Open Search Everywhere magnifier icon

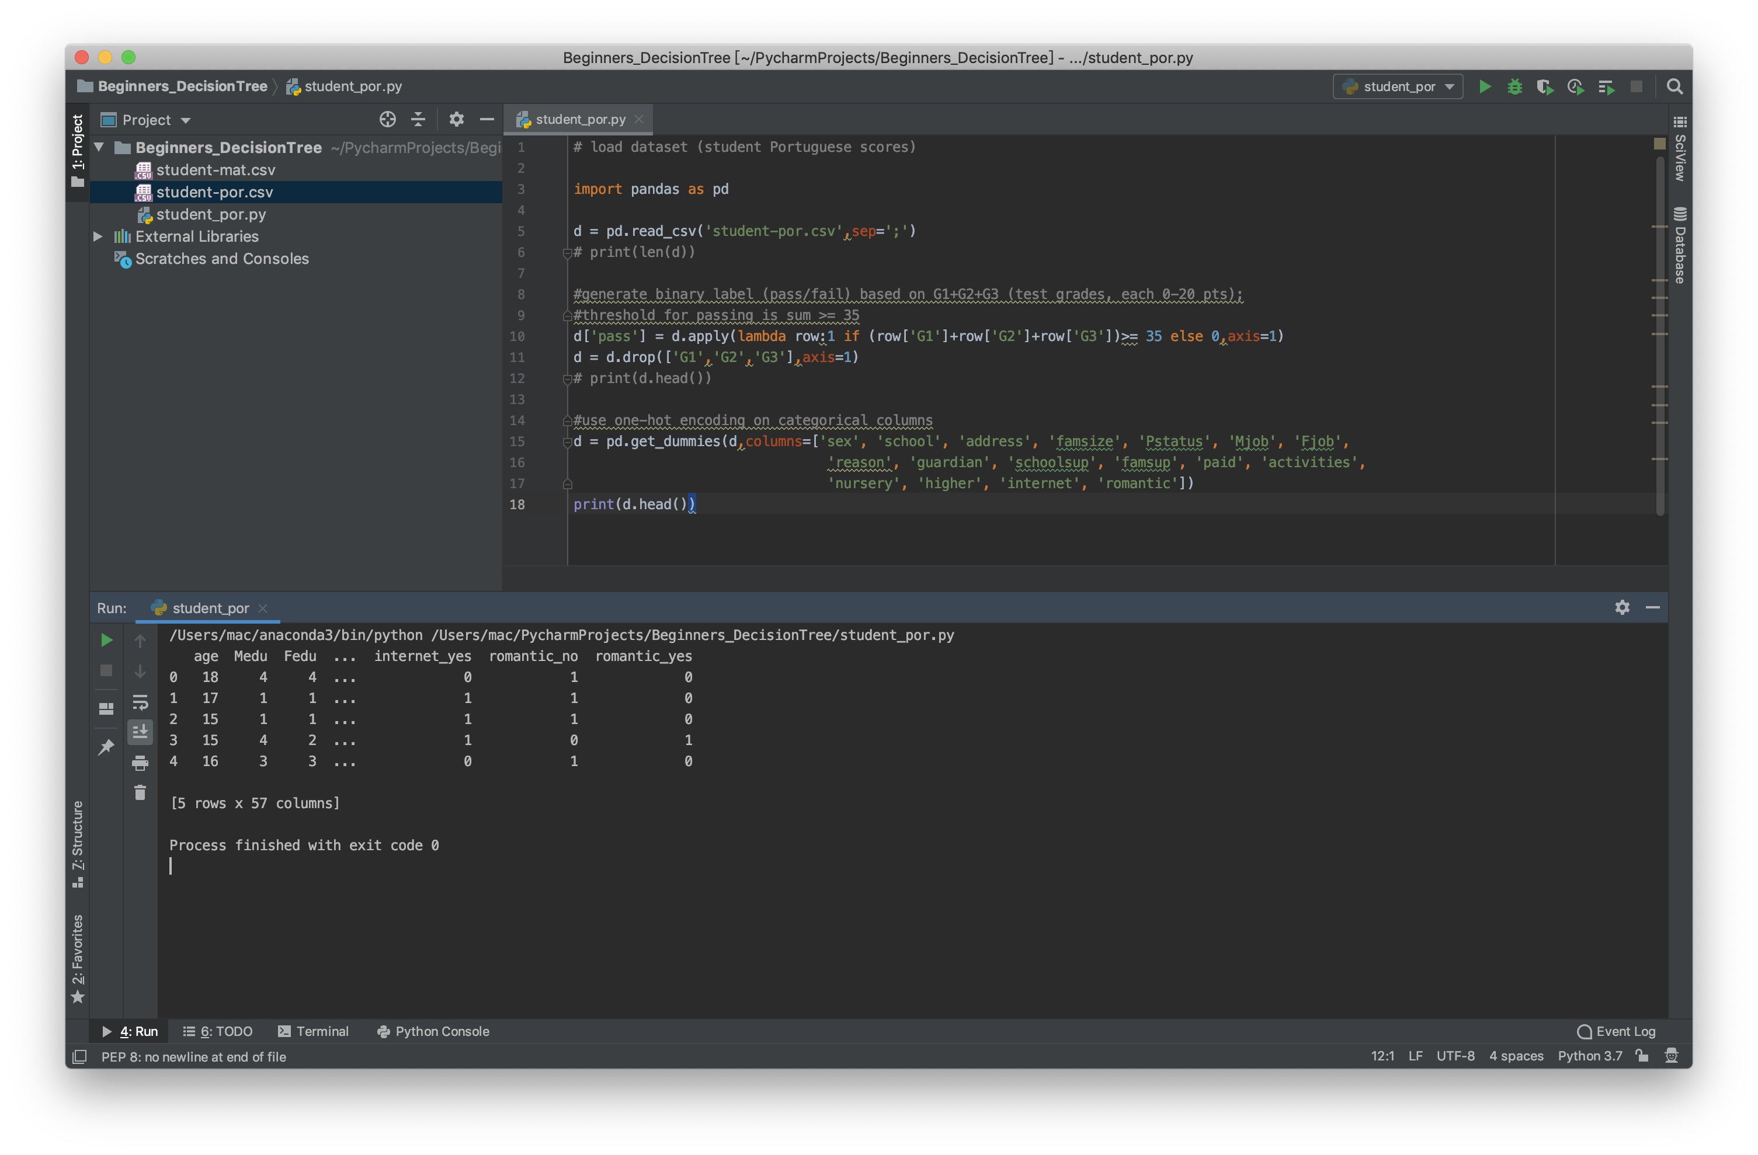pos(1675,86)
